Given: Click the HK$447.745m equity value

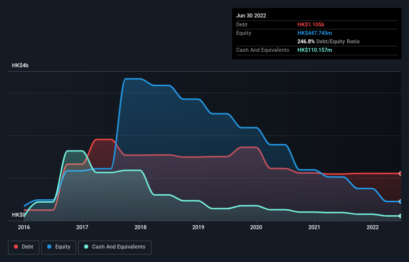Looking at the screenshot, I should (314, 33).
